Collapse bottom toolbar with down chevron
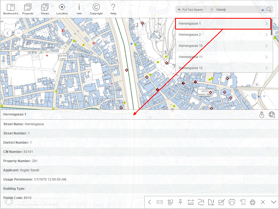279x209 pixels. pos(273,202)
